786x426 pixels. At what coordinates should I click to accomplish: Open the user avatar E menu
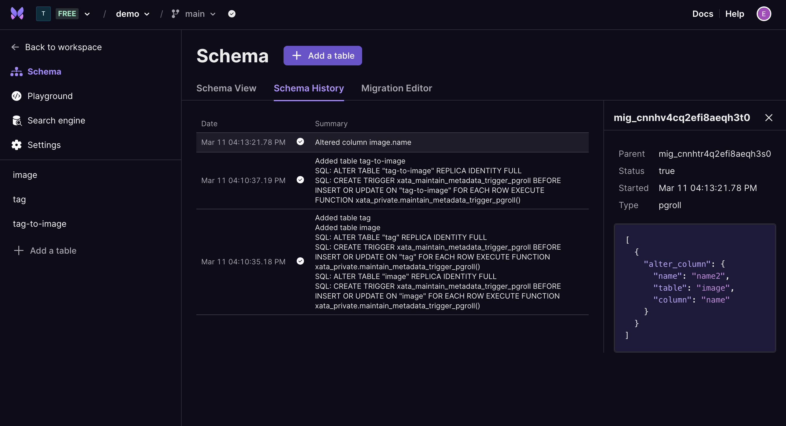pyautogui.click(x=764, y=14)
